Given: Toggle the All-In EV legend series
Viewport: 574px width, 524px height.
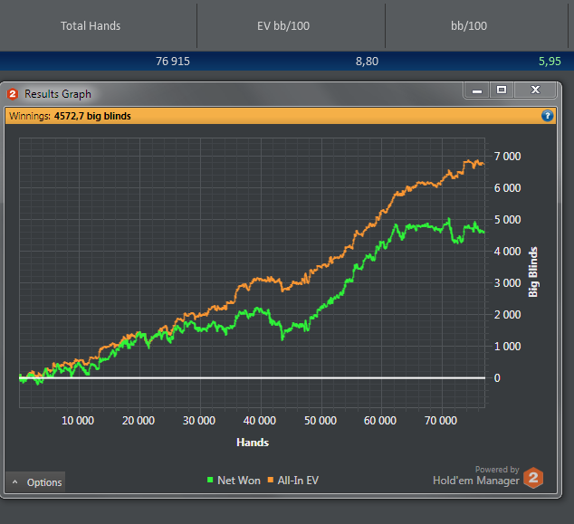Looking at the screenshot, I should 293,480.
